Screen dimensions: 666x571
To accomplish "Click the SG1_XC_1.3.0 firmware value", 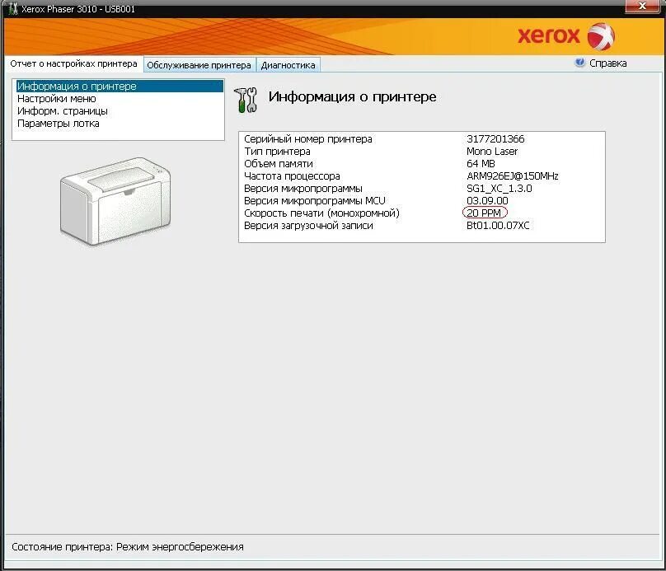I will (x=499, y=188).
